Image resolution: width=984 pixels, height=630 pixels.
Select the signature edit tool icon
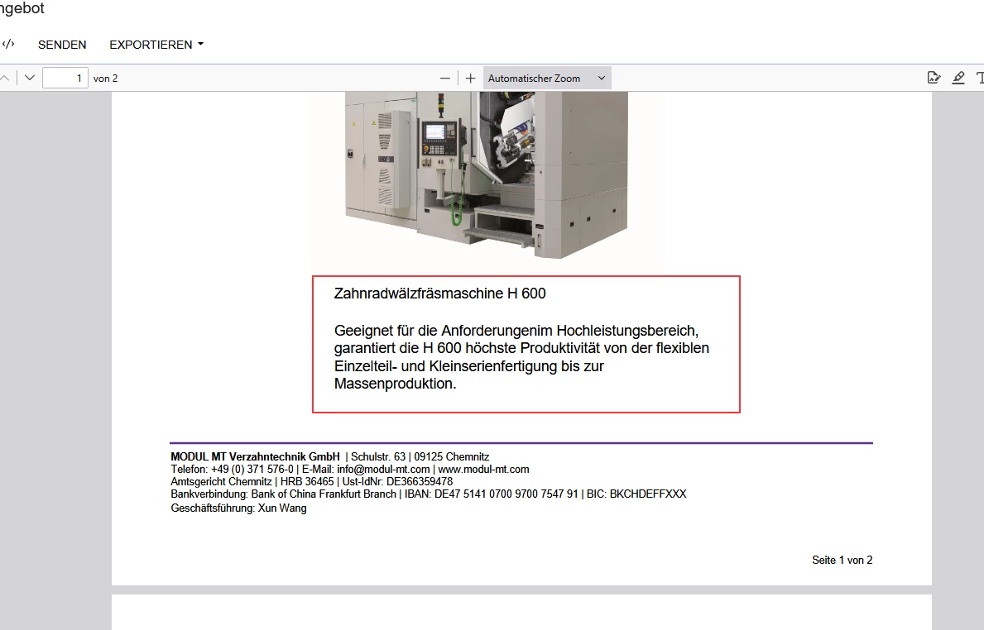click(x=934, y=78)
